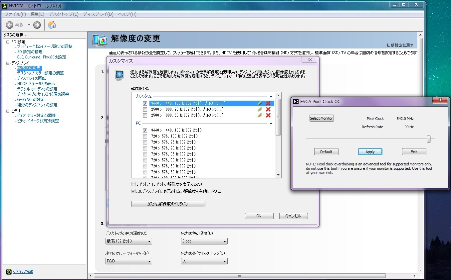Check the 2580 x 1080 90Hz checkbox
This screenshot has height=280, width=451.
pos(145,109)
